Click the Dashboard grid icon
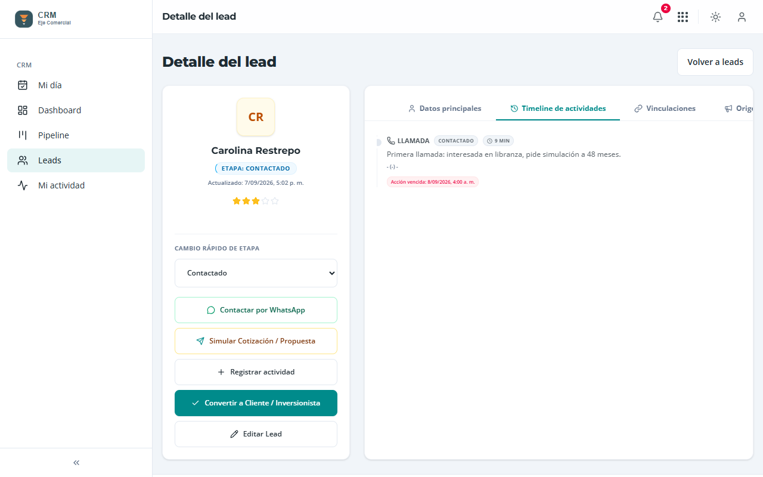 point(23,110)
